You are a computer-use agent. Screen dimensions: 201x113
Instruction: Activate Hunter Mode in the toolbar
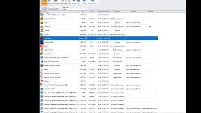point(56,3)
